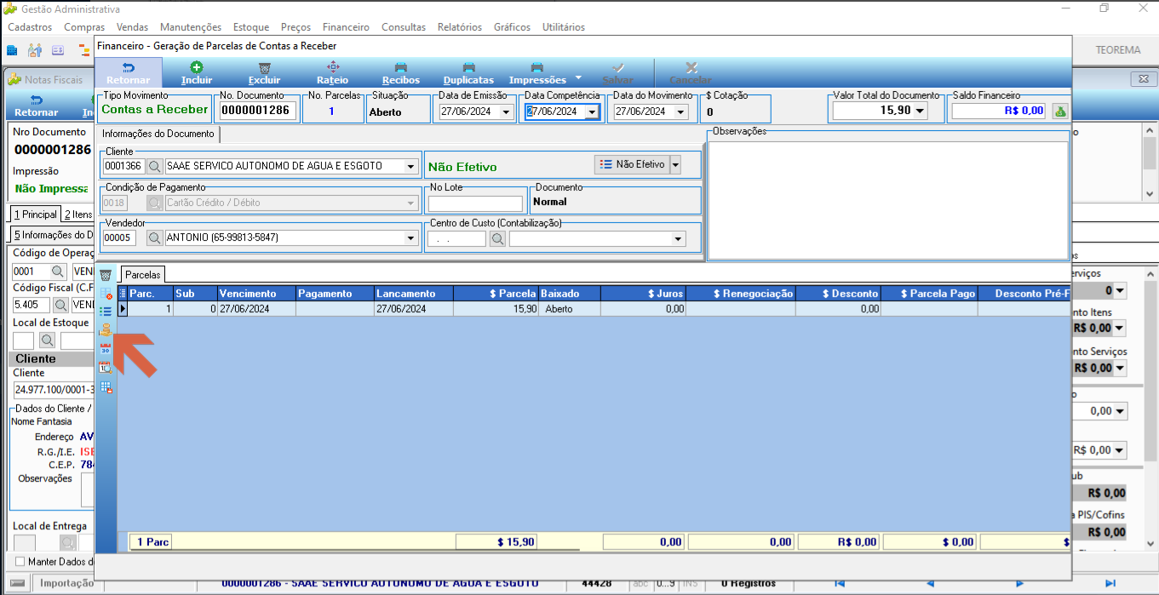The height and width of the screenshot is (595, 1159).
Task: Select the Parcelas tab
Action: click(x=142, y=274)
